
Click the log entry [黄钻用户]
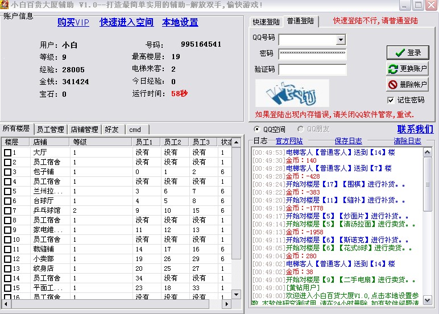(x=303, y=288)
